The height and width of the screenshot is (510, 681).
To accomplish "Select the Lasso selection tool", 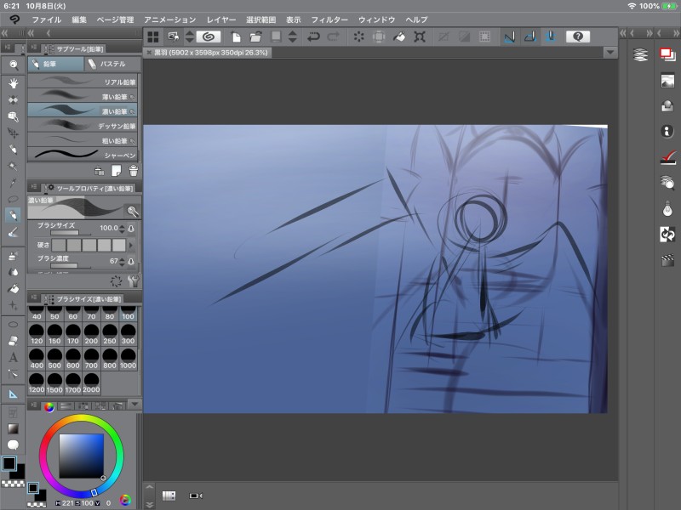I will point(14,199).
